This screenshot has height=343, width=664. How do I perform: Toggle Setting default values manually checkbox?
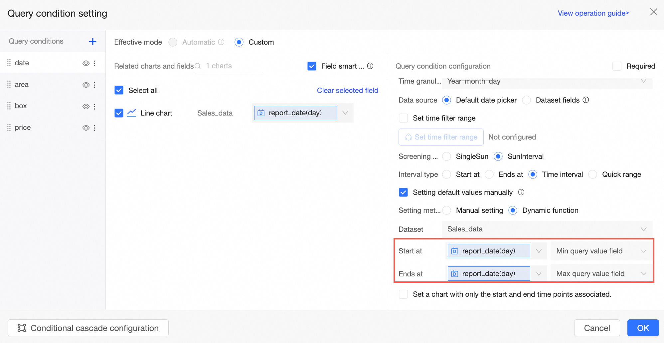tap(404, 192)
